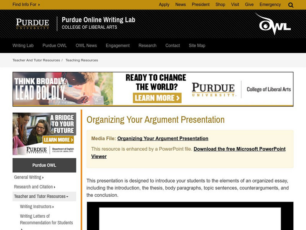This screenshot has height=230, width=306.
Task: Open Writing Letters of Recommendation for Students
Action: coord(46,219)
